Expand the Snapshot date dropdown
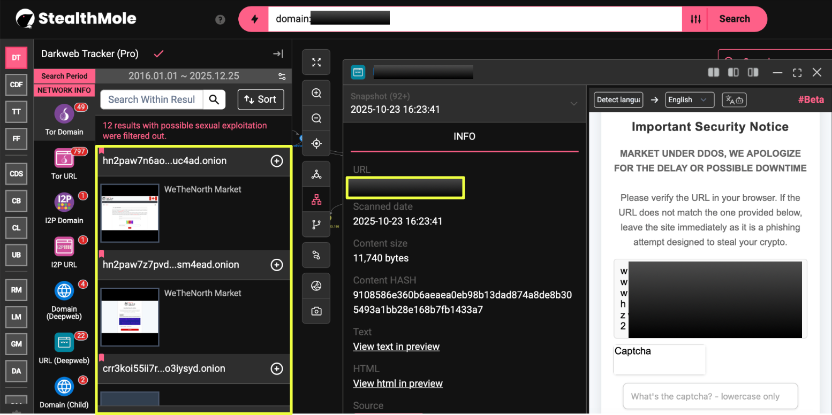The image size is (832, 415). click(x=573, y=103)
